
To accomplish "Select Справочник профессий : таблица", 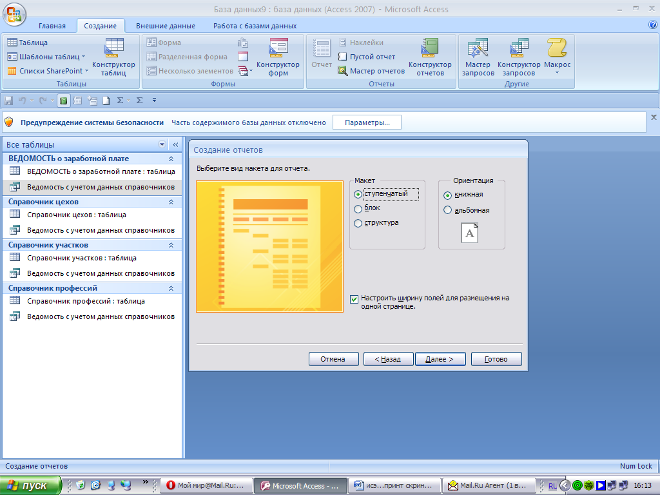I will pyautogui.click(x=92, y=301).
